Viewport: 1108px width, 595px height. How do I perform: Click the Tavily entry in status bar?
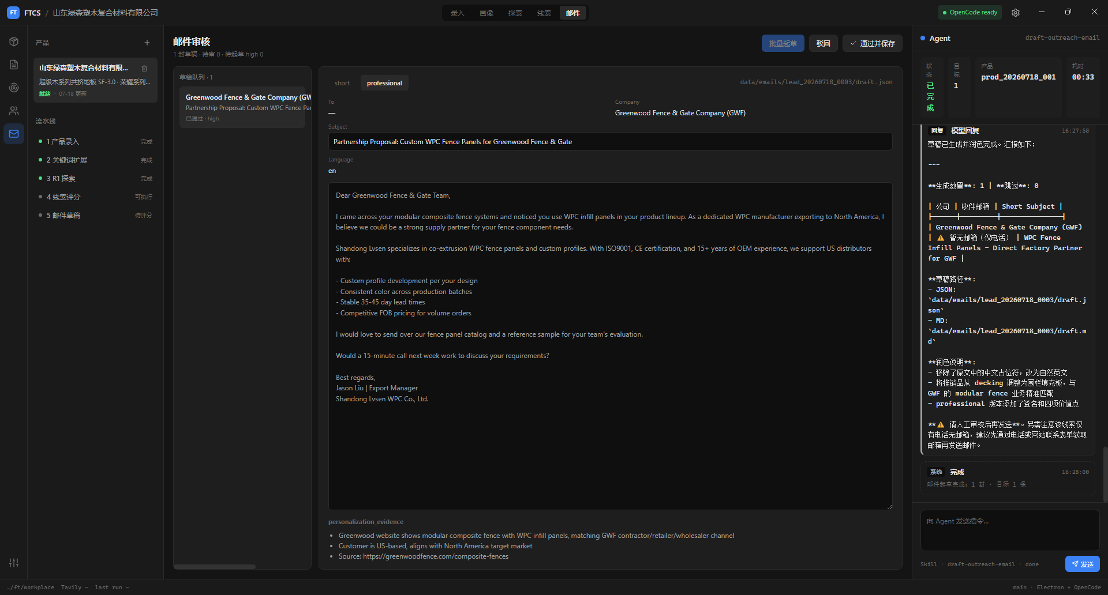tap(74, 588)
